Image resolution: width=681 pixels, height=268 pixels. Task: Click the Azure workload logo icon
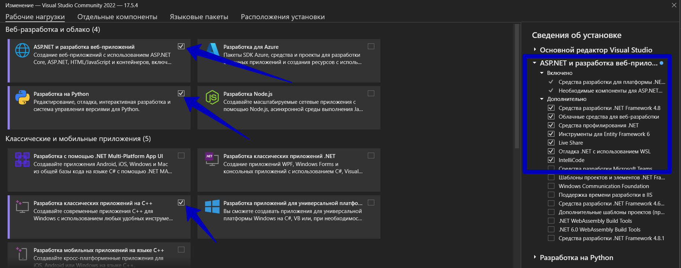(213, 50)
